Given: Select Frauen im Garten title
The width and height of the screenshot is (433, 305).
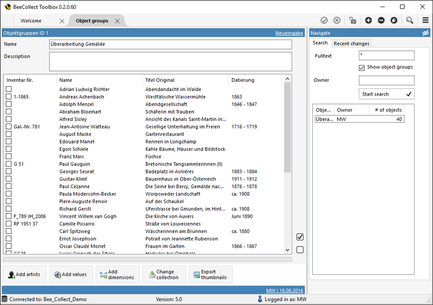Looking at the screenshot, I should (x=165, y=246).
